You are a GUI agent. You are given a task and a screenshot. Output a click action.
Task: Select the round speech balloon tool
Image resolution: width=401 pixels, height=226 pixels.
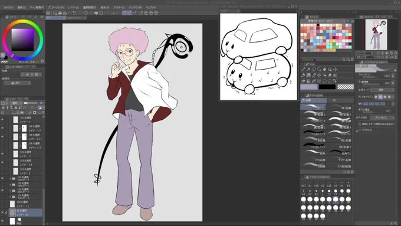(x=324, y=81)
